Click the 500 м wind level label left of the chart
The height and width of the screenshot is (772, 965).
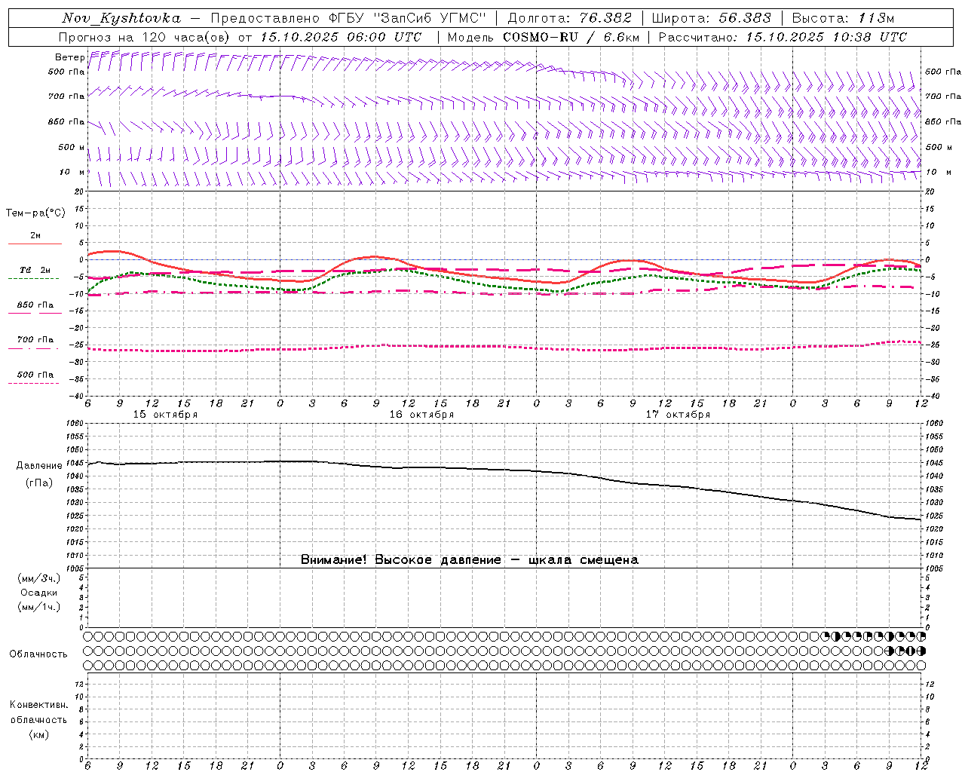(x=72, y=147)
